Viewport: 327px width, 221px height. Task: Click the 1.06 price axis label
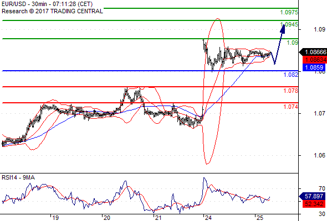click(319, 155)
